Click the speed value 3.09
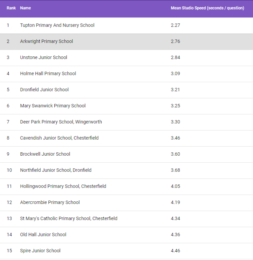The height and width of the screenshot is (260, 253). pyautogui.click(x=175, y=73)
